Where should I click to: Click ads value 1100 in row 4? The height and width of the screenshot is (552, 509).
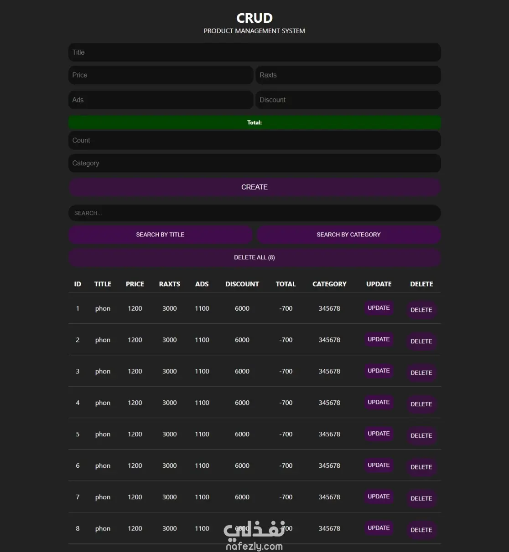202,403
